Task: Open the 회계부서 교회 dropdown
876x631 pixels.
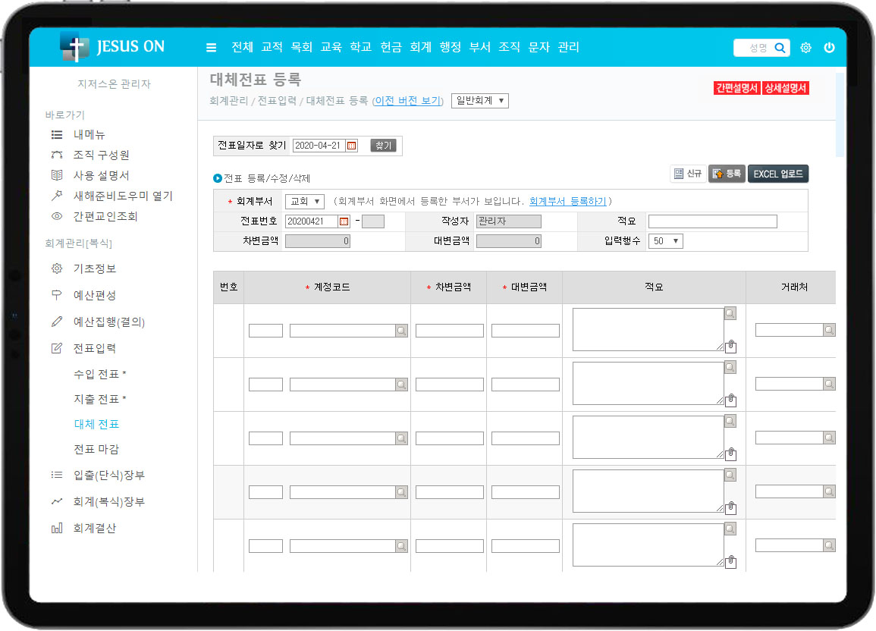Action: tap(305, 202)
